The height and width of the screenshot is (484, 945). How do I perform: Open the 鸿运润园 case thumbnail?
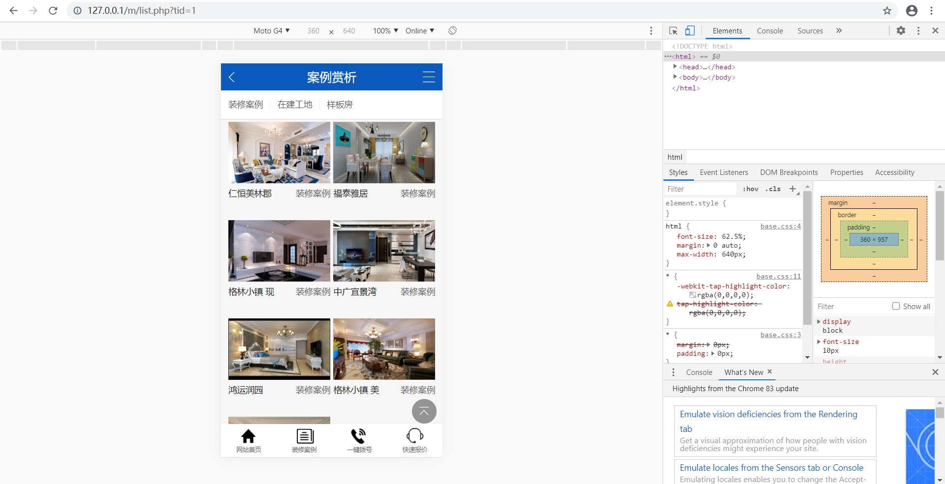coord(279,349)
